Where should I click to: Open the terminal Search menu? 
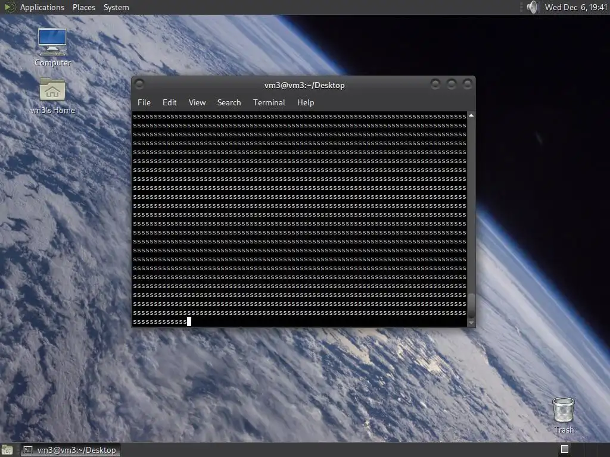[229, 102]
